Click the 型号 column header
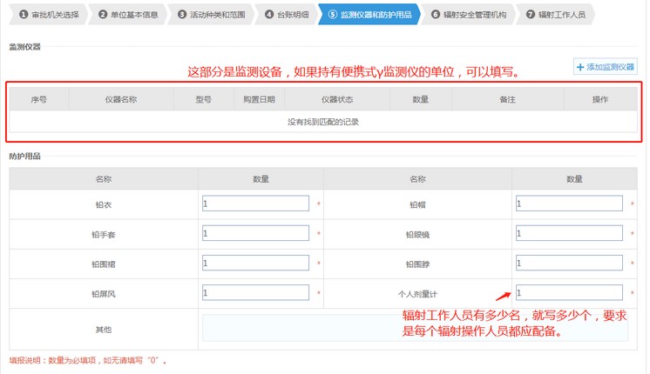This screenshot has height=374, width=650. [x=204, y=99]
